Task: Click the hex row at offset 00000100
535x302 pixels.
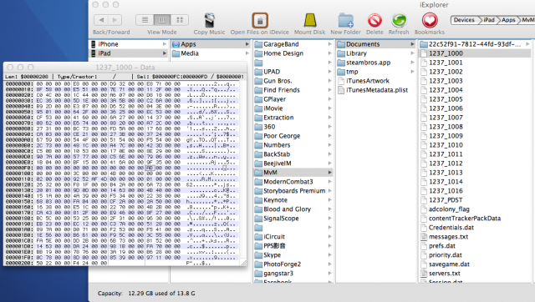Action: 120,174
